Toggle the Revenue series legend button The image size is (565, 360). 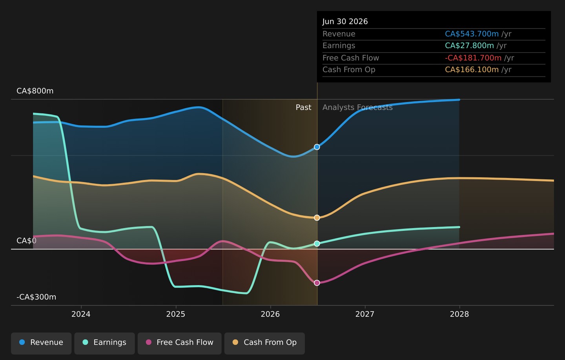tap(41, 343)
